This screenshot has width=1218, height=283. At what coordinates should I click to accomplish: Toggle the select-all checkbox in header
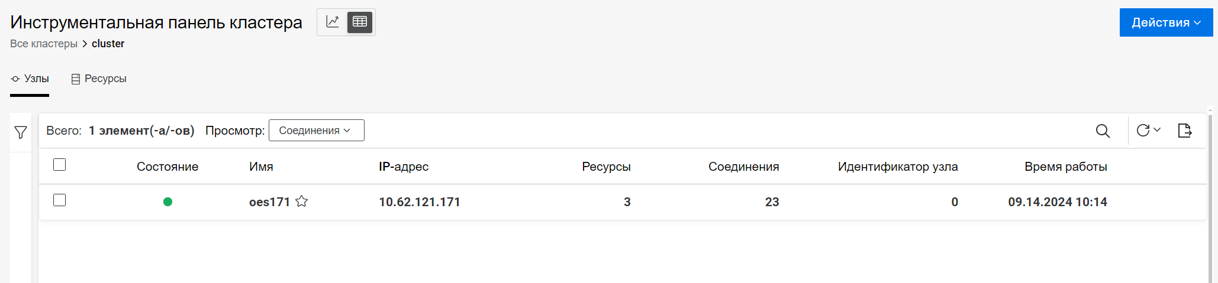(60, 165)
